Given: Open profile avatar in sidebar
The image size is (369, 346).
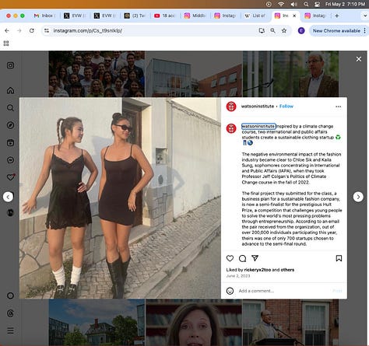Looking at the screenshot, I should tap(10, 212).
